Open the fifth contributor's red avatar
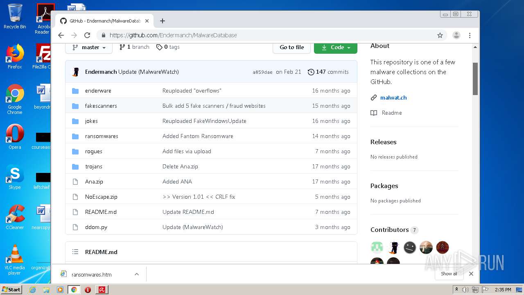The width and height of the screenshot is (524, 295). tap(443, 247)
